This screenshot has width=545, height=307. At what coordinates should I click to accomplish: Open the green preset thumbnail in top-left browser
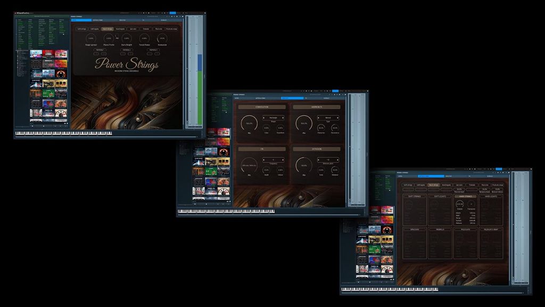point(48,93)
